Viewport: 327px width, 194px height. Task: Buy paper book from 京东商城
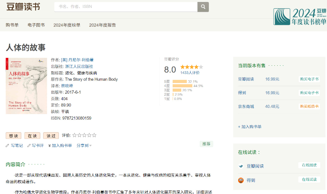coord(309,106)
